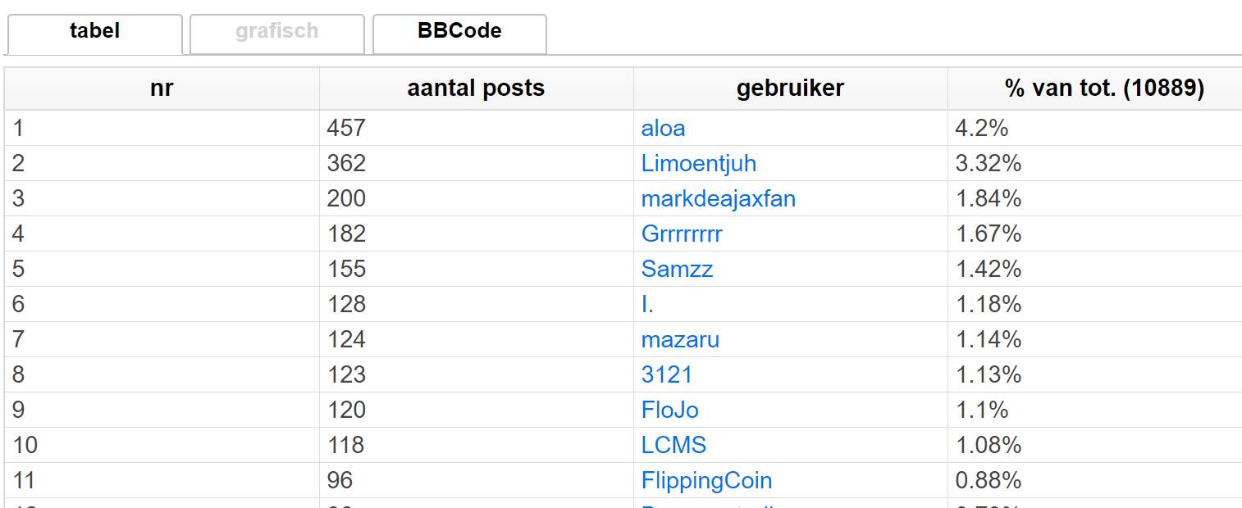Image resolution: width=1242 pixels, height=508 pixels.
Task: Open the user link "I."
Action: 647,305
